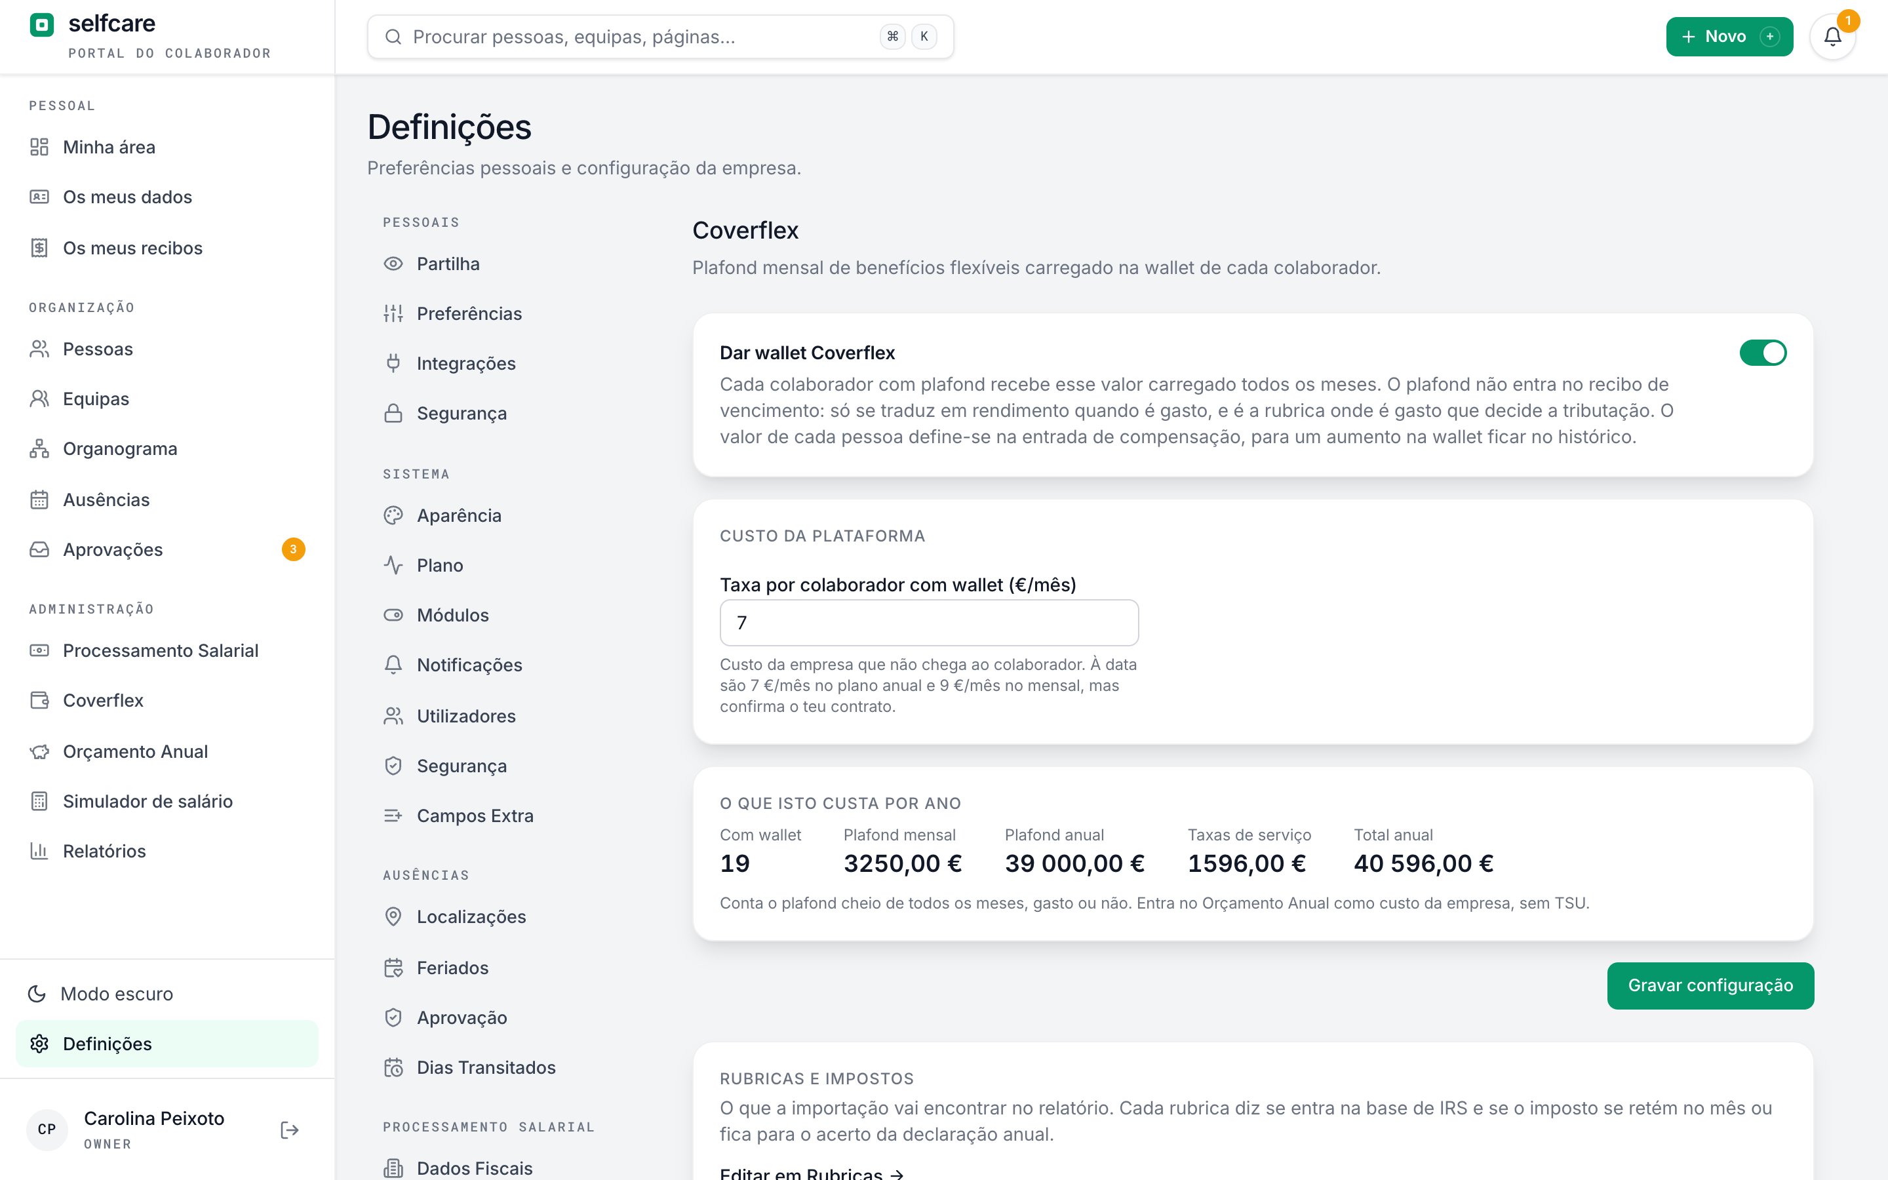Click the Processamento Salarial banknote icon

(x=39, y=650)
